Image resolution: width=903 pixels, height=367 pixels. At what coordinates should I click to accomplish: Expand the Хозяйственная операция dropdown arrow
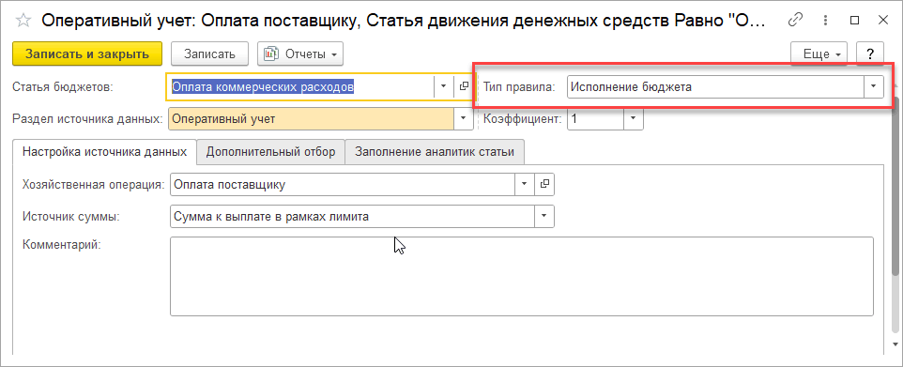(x=524, y=184)
